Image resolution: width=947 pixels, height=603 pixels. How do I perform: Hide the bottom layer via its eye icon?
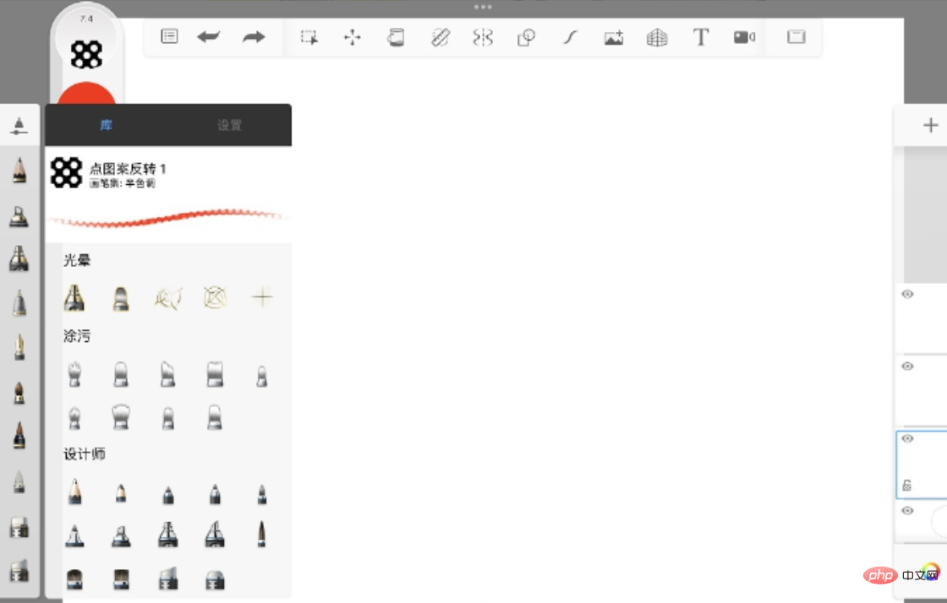[x=907, y=511]
